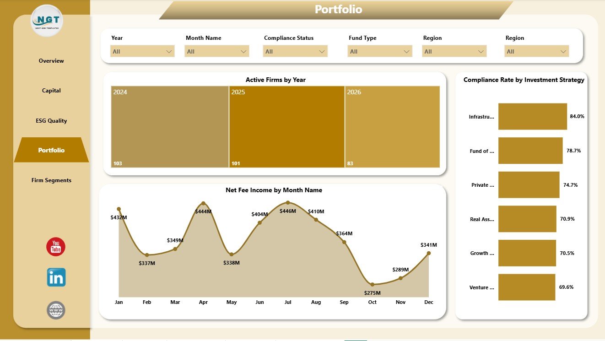Click the February $337M data point
The image size is (605, 341).
(x=147, y=255)
